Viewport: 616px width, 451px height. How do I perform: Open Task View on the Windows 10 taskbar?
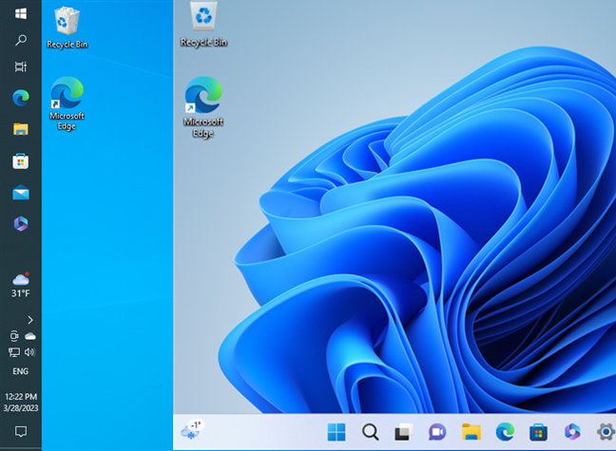(21, 66)
